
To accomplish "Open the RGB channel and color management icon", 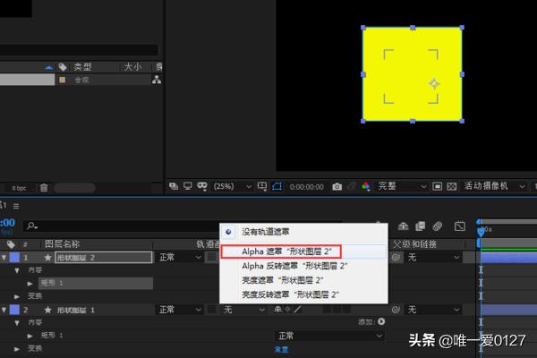I will [366, 186].
